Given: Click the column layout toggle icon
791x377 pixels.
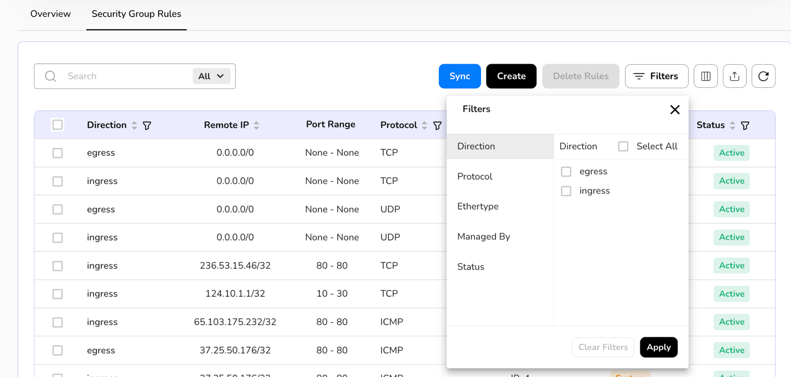Looking at the screenshot, I should (x=706, y=76).
